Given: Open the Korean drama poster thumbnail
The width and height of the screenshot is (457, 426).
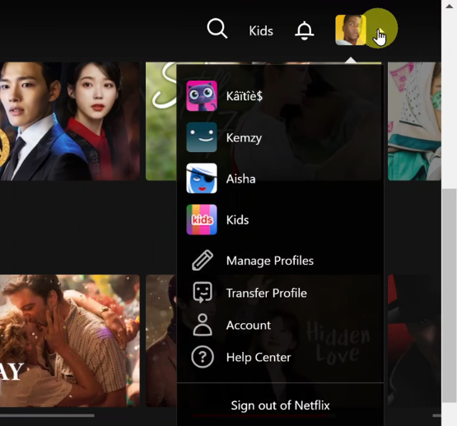Looking at the screenshot, I should (70, 121).
